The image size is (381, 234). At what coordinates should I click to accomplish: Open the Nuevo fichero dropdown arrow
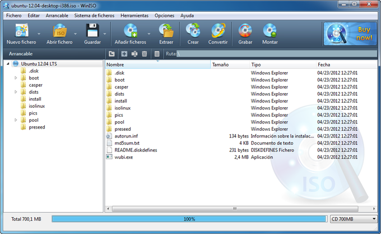click(39, 34)
